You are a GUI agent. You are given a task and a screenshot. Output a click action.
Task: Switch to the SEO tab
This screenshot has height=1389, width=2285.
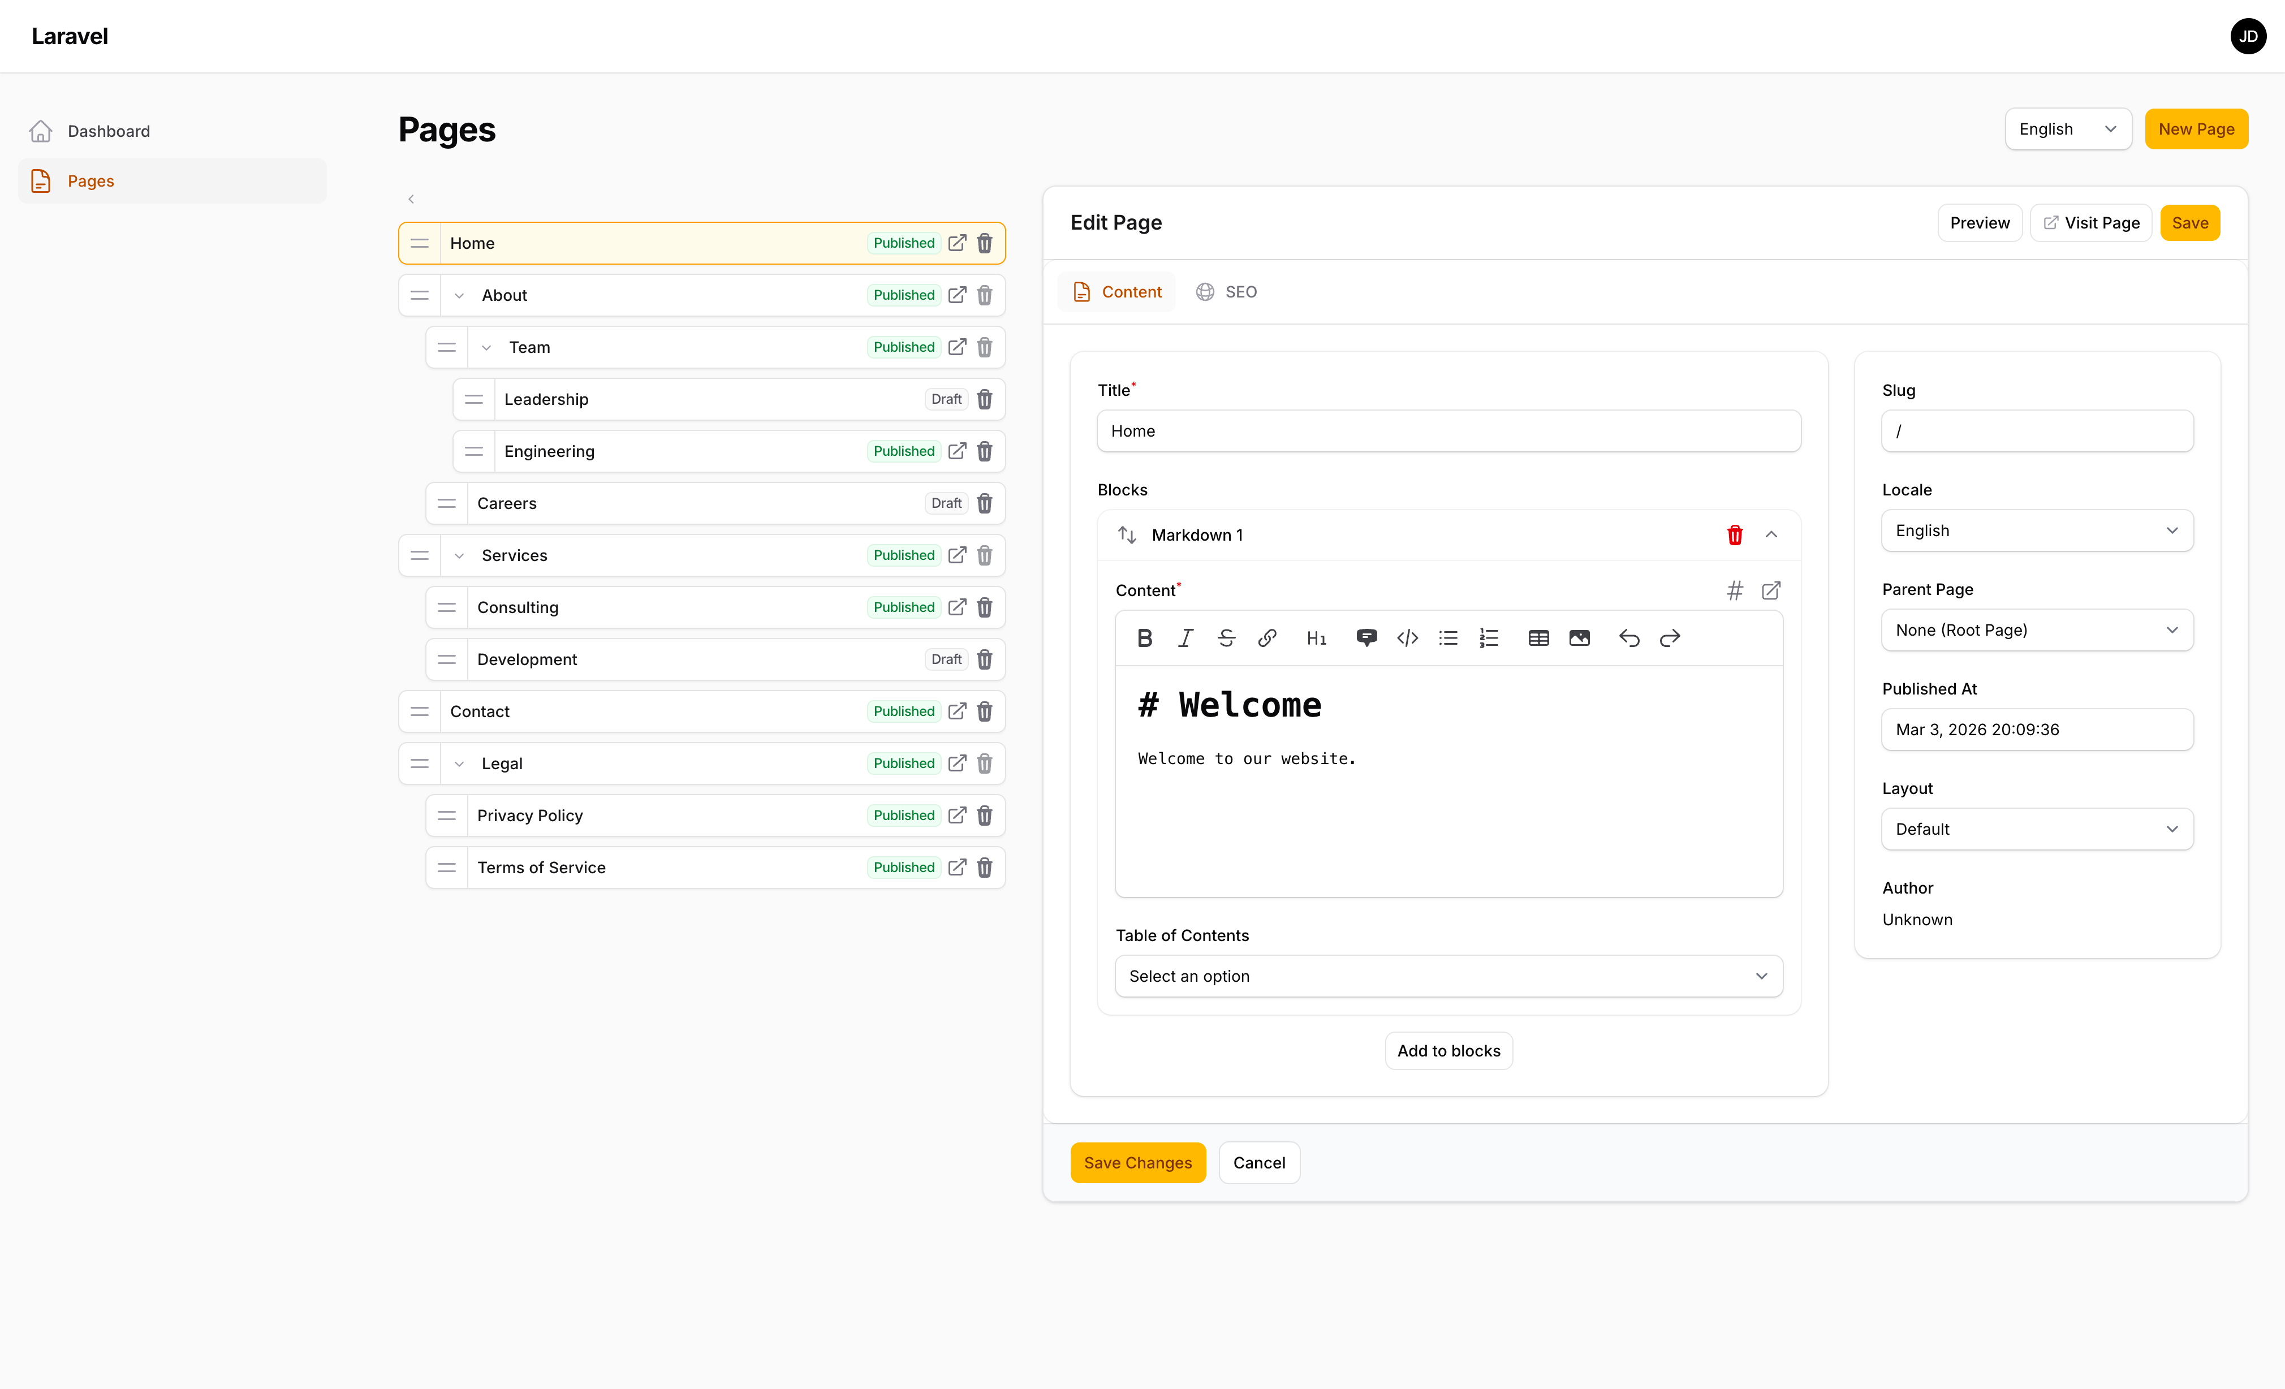click(1227, 291)
